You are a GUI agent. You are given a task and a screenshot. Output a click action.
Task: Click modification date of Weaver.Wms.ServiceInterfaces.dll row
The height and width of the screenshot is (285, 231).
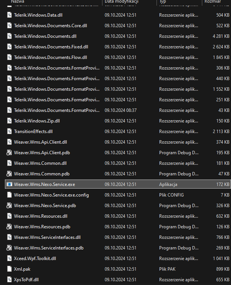pos(121,237)
